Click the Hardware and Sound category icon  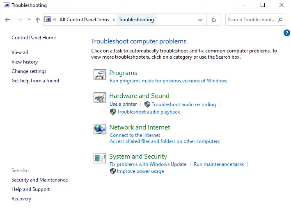100,97
